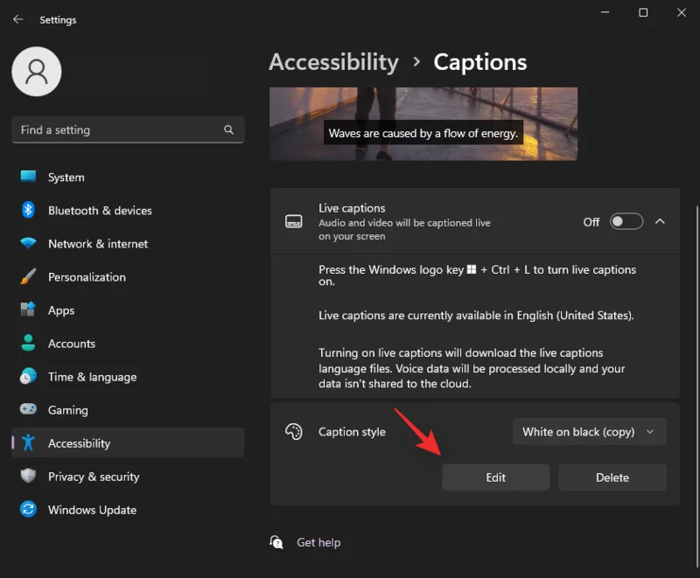Navigate back to Accessibility via the breadcrumb

pyautogui.click(x=333, y=62)
